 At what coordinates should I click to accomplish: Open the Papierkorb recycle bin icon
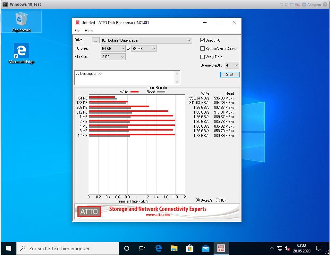tap(21, 22)
